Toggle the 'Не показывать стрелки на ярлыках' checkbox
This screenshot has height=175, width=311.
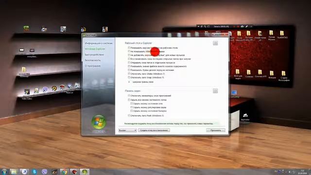point(129,52)
